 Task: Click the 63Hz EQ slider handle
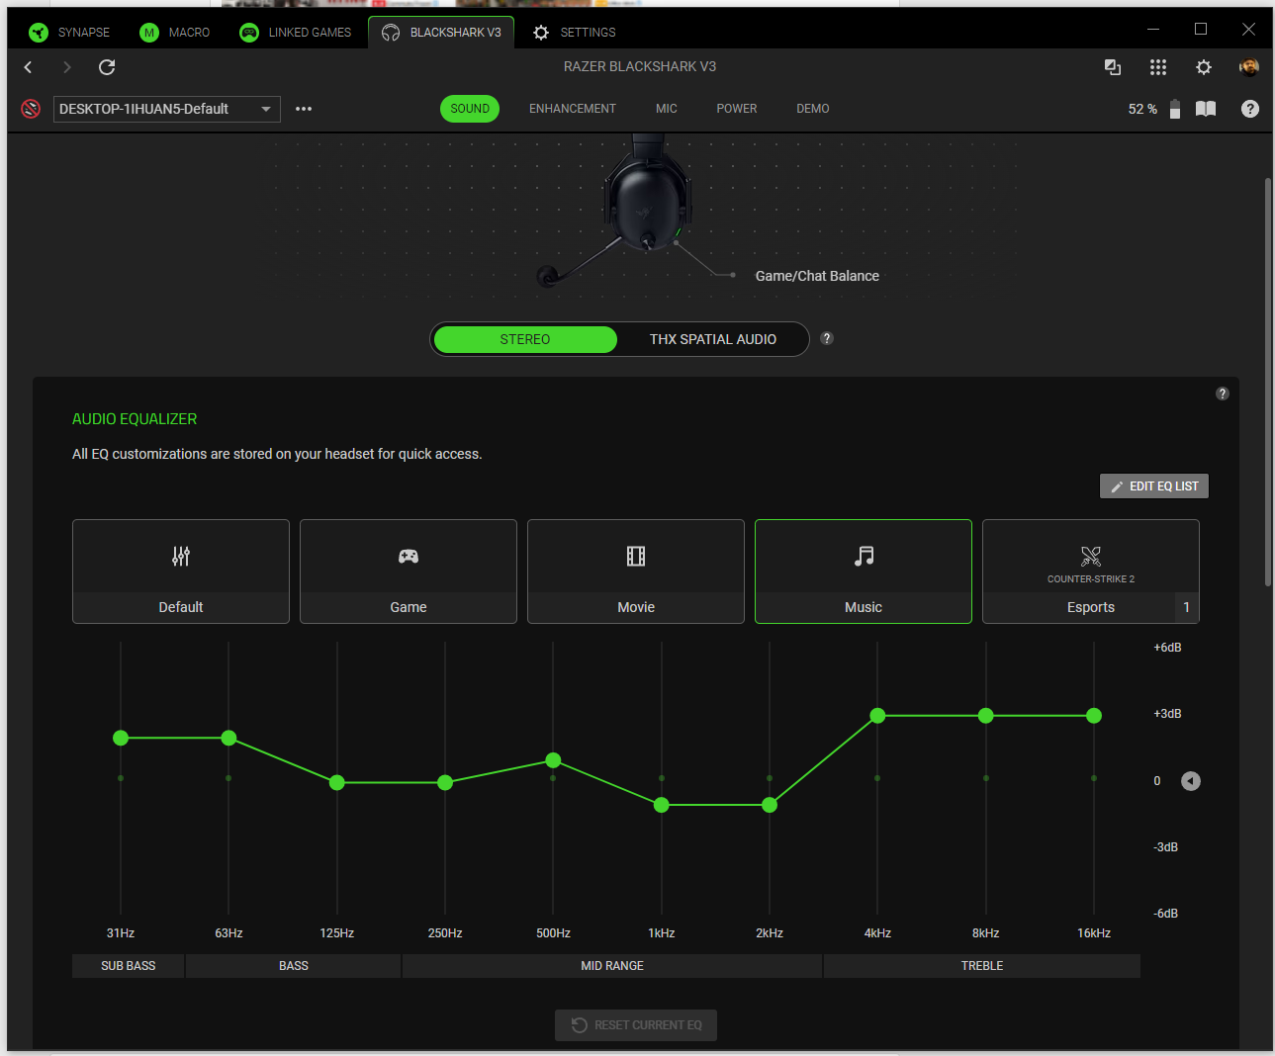click(228, 738)
